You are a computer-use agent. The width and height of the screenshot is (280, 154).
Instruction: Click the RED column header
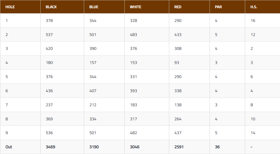tap(178, 7)
